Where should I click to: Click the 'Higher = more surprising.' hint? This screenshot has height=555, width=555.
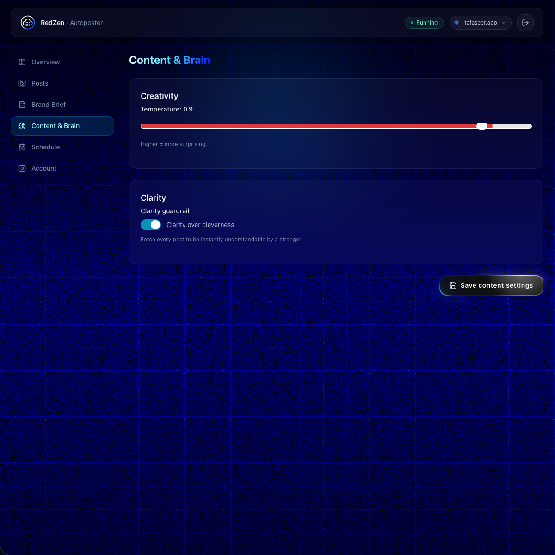click(174, 144)
